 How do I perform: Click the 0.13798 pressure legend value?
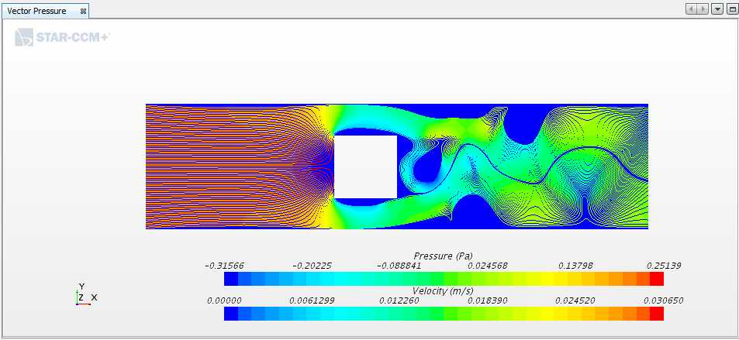(575, 266)
